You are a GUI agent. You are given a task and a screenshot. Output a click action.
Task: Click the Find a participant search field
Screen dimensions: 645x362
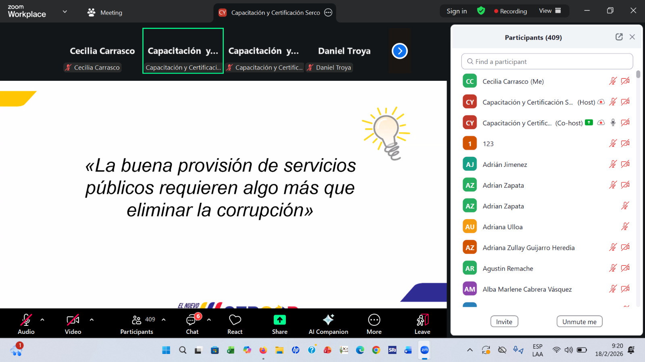[x=547, y=62]
